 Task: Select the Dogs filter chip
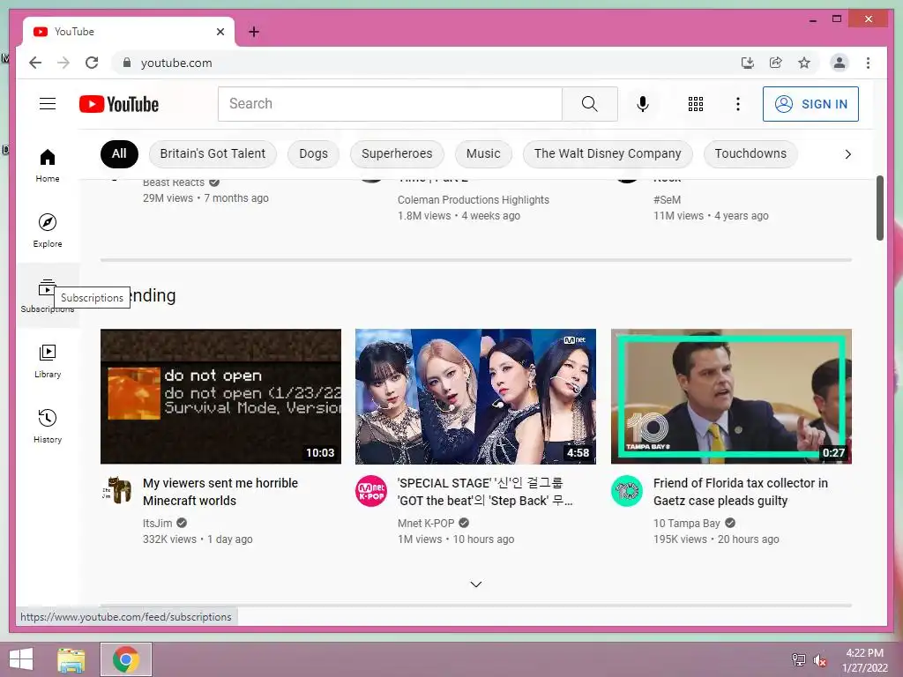(313, 153)
